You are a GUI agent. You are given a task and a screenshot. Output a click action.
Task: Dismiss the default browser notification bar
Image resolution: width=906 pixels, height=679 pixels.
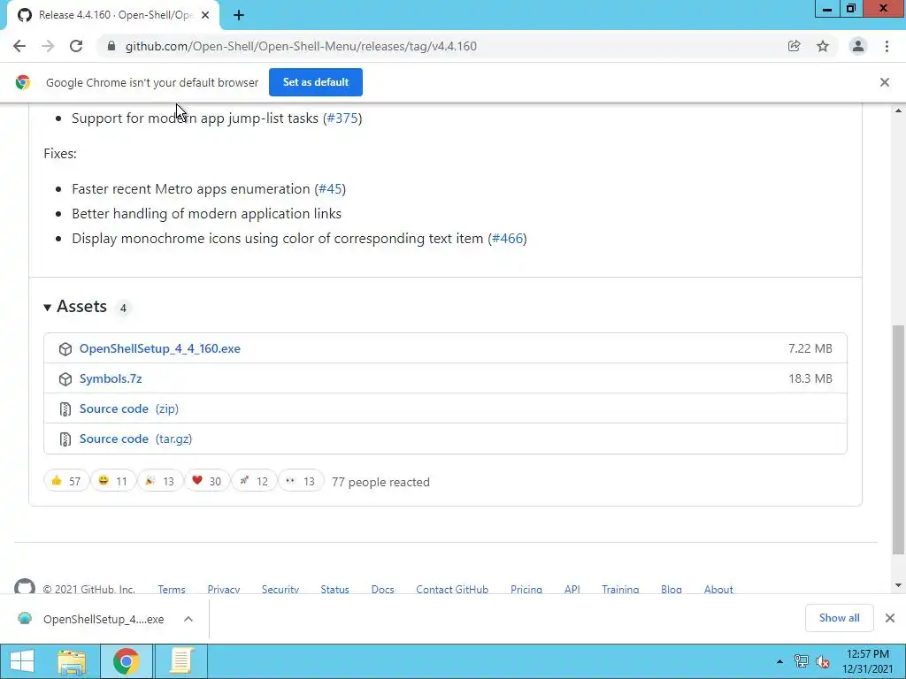[885, 82]
